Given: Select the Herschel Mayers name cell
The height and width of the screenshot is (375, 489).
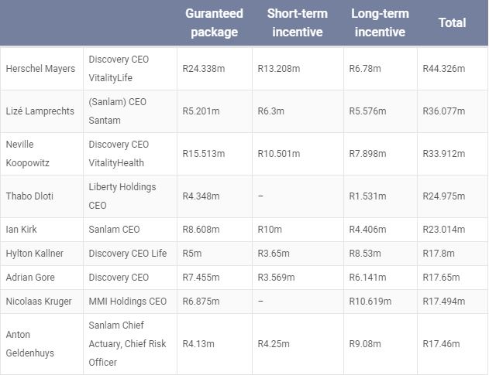Looking at the screenshot, I should click(x=40, y=69).
